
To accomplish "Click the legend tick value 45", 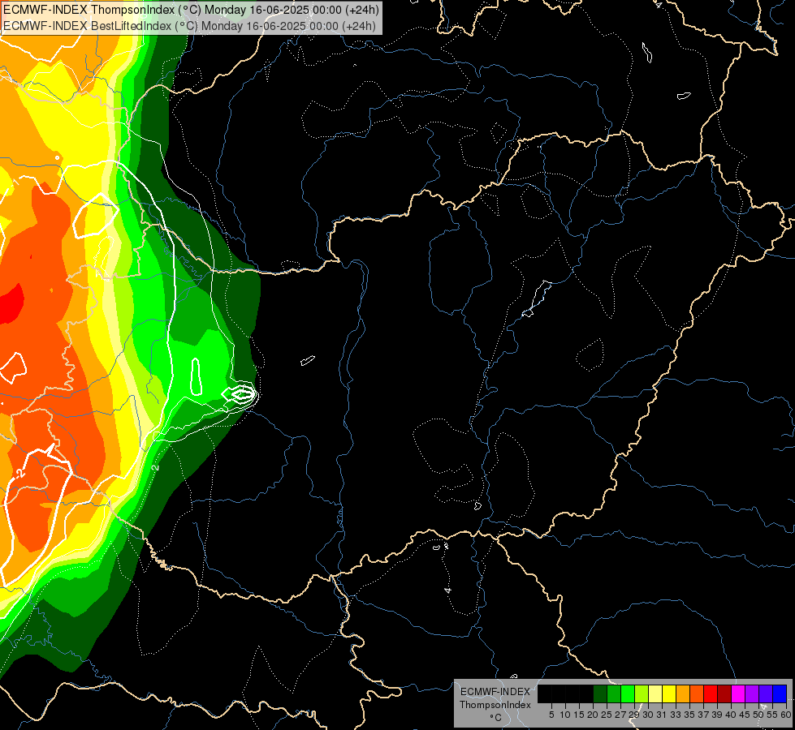I will [x=745, y=715].
